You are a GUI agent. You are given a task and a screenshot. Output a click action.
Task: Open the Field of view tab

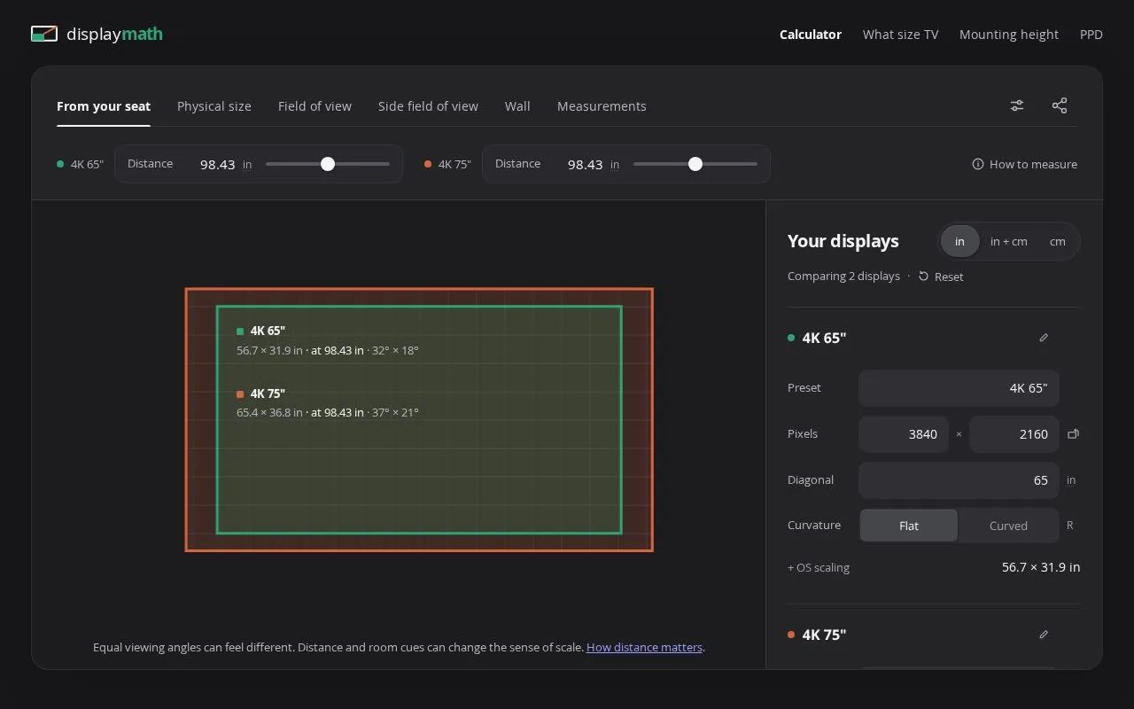pyautogui.click(x=315, y=106)
